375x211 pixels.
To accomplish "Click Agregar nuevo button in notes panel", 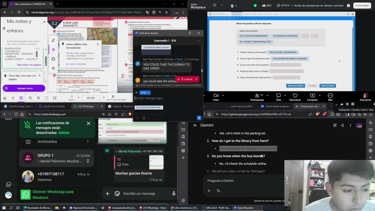I will click(x=24, y=88).
